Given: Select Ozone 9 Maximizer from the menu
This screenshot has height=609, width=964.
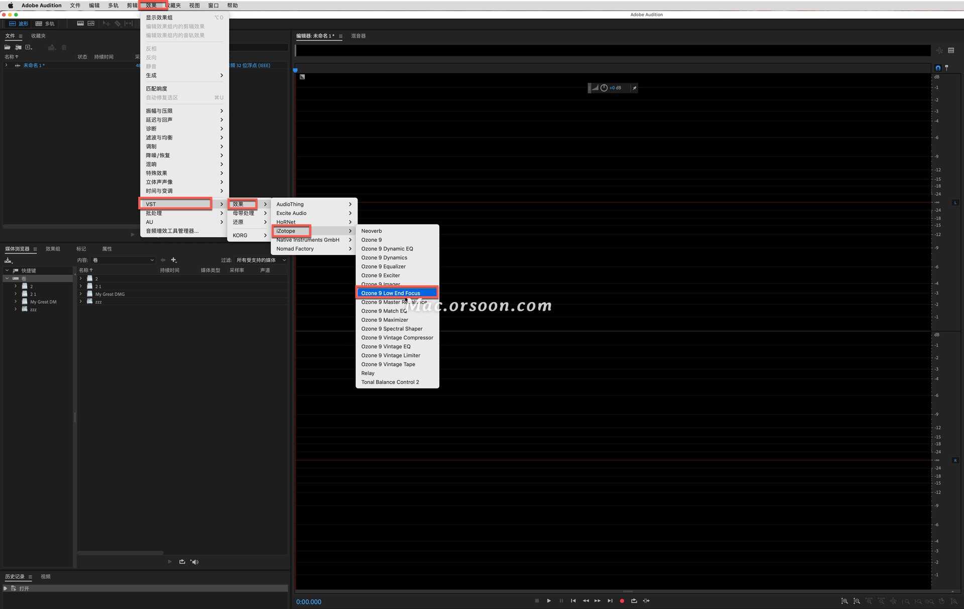Looking at the screenshot, I should pyautogui.click(x=385, y=320).
